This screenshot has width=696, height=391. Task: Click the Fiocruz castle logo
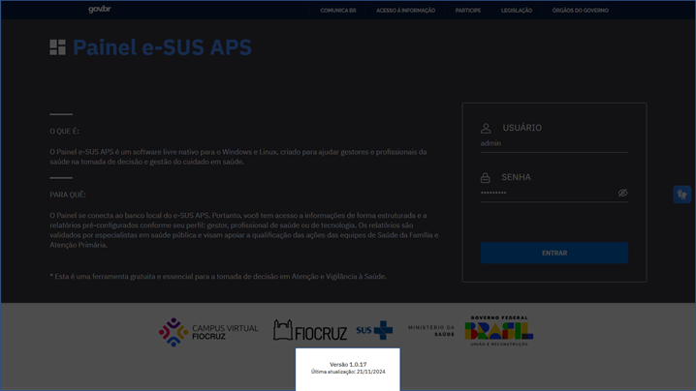[x=310, y=330]
